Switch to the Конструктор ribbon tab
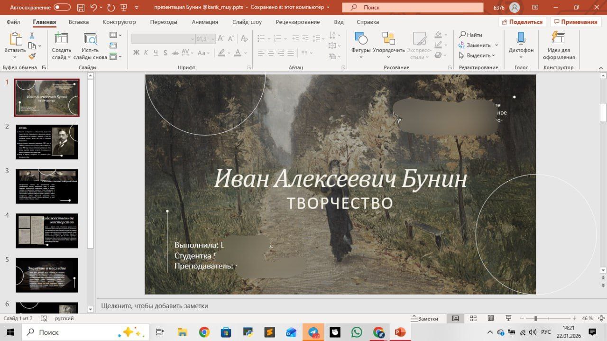607x341 pixels. click(x=119, y=22)
